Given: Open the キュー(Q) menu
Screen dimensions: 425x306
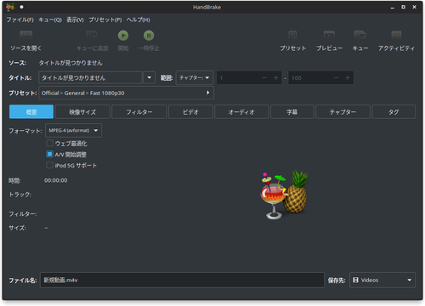Looking at the screenshot, I should pyautogui.click(x=50, y=20).
